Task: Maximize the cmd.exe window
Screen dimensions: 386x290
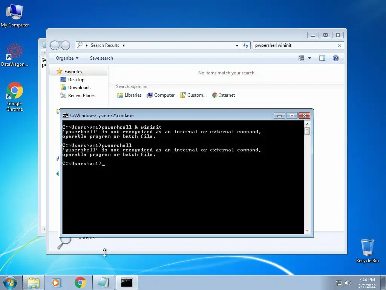Action: (292, 116)
